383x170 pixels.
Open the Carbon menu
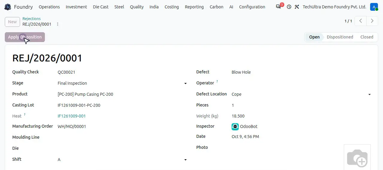click(x=216, y=7)
